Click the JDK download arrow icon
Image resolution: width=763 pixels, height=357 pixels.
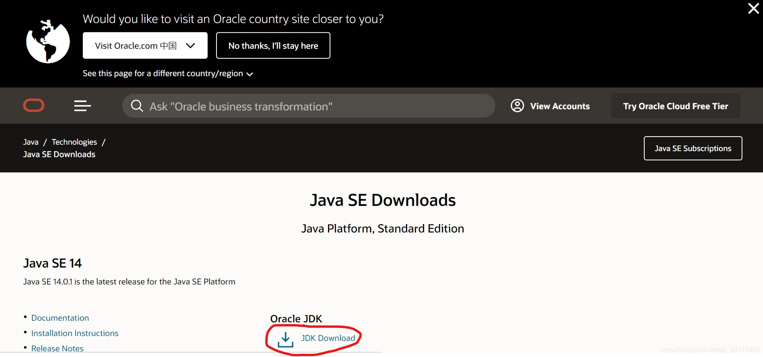[286, 340]
